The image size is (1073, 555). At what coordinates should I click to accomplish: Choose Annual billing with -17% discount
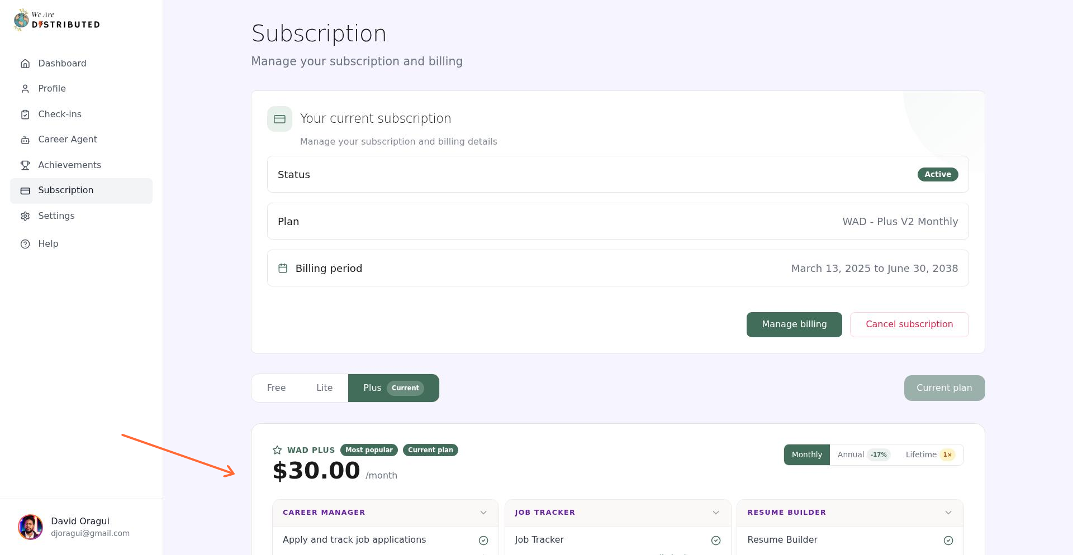click(x=863, y=455)
